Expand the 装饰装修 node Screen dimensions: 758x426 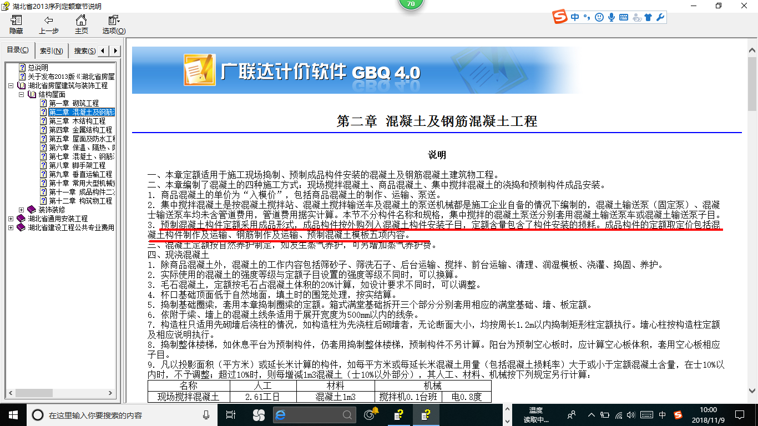(22, 210)
